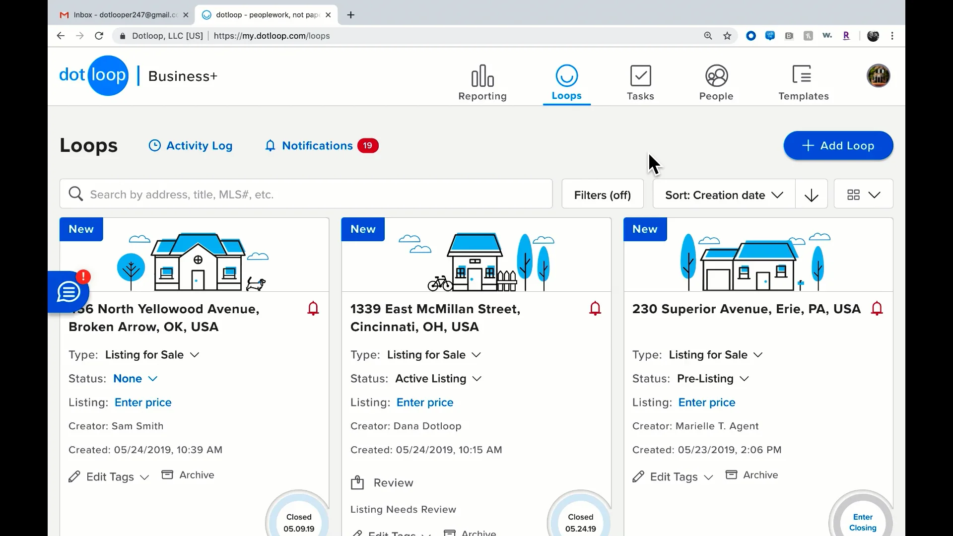Click the chat support bubble icon

coord(68,292)
